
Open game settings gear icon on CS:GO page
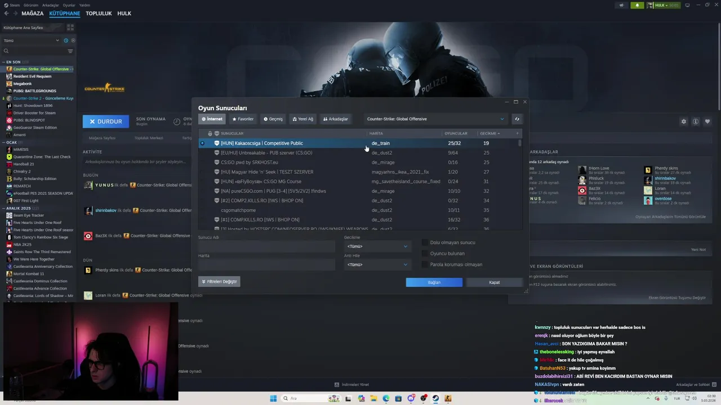684,121
